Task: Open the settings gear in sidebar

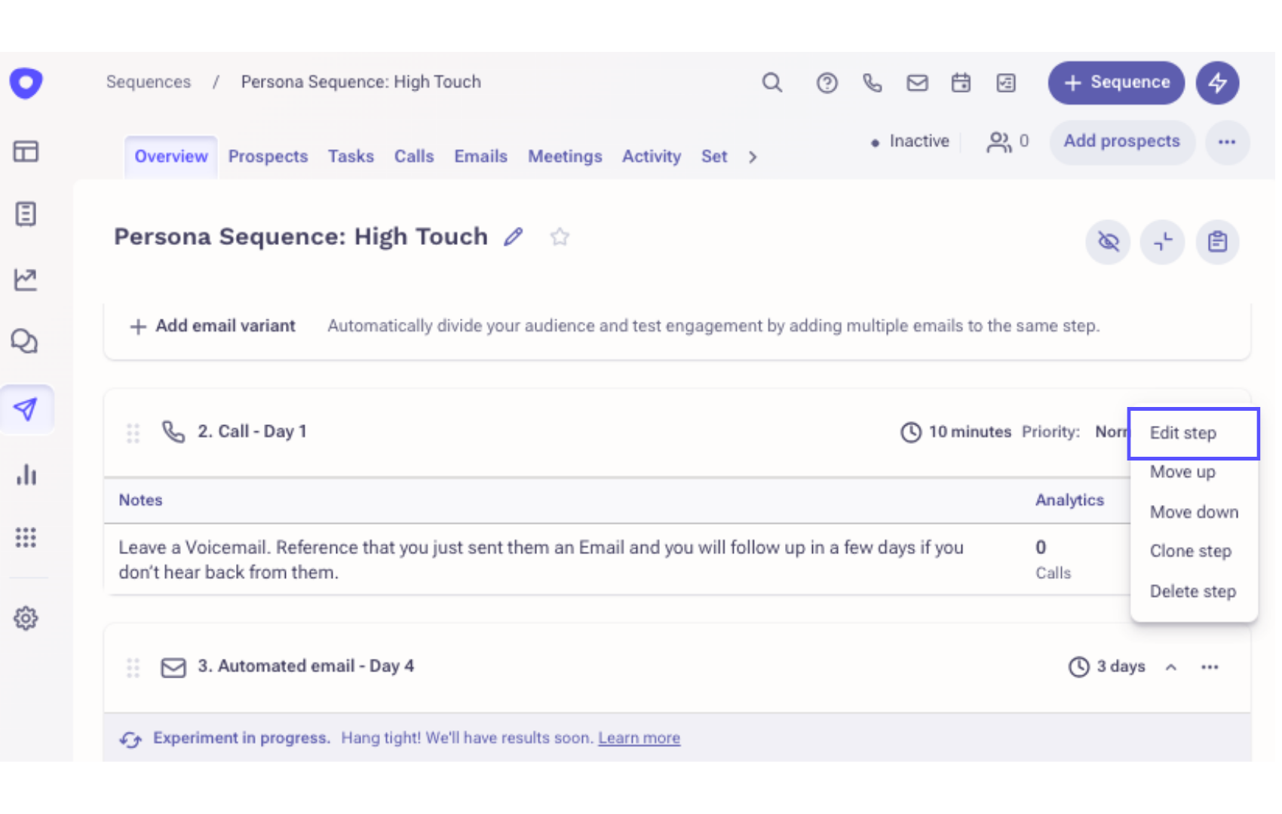Action: tap(26, 618)
